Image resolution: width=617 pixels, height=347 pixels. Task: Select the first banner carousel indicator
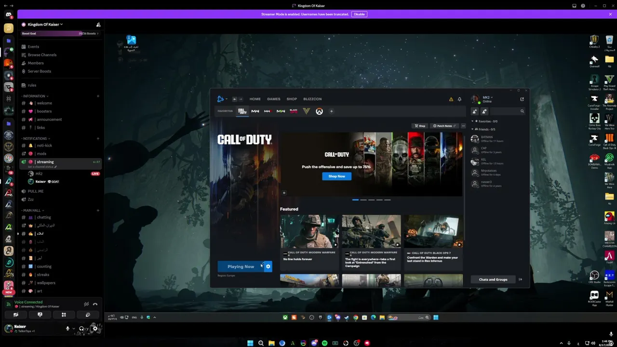(x=355, y=200)
